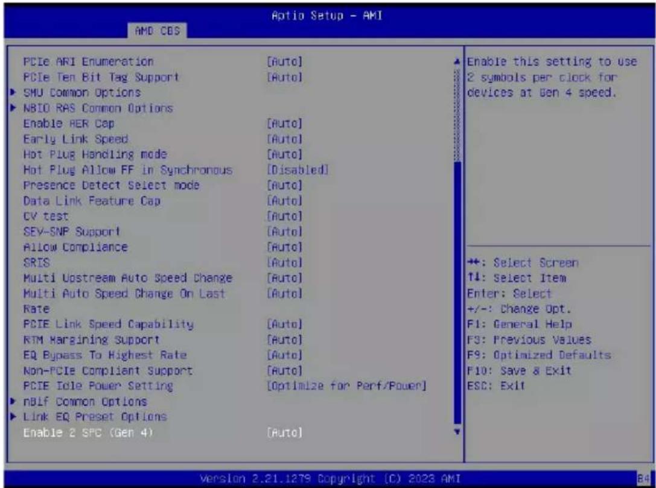Select Enable 2 SPC (Gen 4) setting
Viewport: 656px width, 488px height.
(x=88, y=433)
